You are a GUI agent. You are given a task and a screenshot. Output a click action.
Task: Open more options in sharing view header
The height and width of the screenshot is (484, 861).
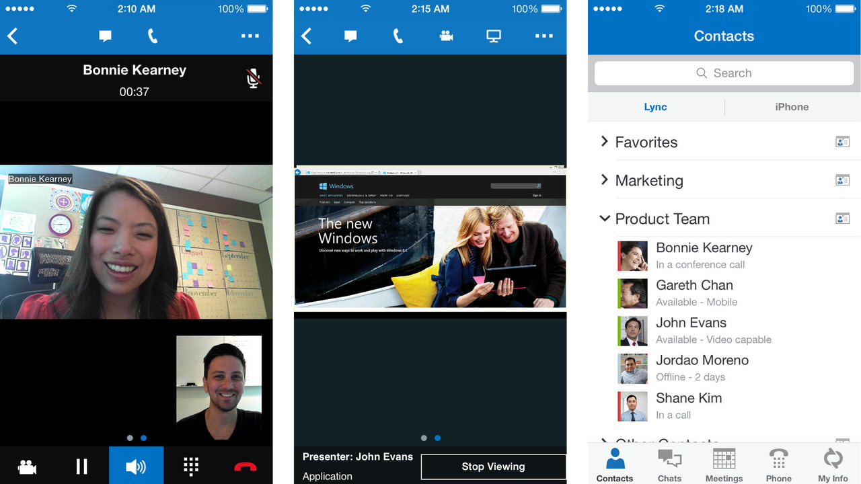[x=544, y=36]
